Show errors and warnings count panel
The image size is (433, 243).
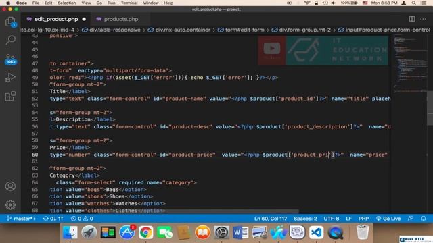82,219
